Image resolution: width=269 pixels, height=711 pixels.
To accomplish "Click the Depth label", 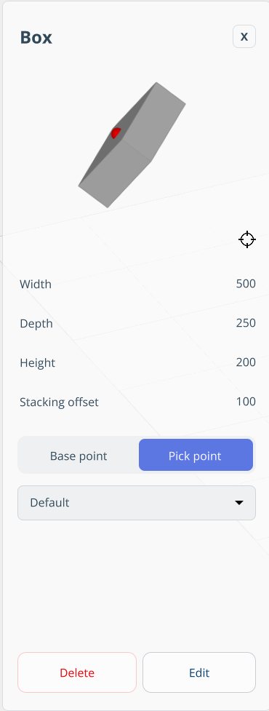I will (x=36, y=324).
